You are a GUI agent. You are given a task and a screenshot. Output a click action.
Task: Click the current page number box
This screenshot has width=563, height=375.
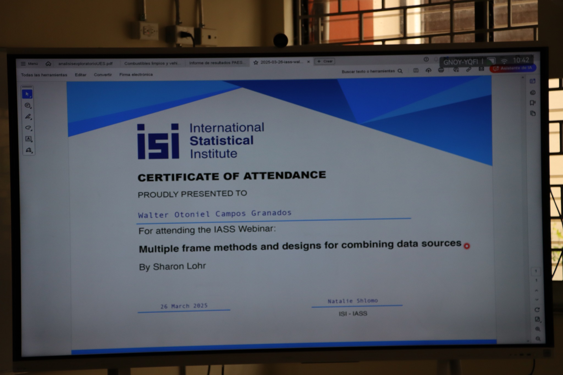536,271
